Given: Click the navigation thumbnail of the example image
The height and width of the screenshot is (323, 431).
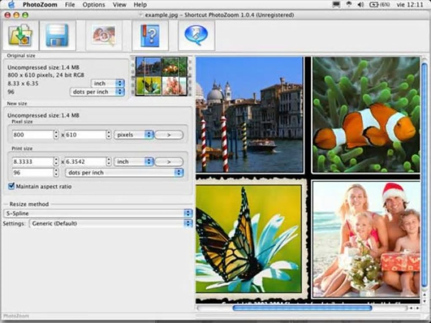Looking at the screenshot, I should pos(161,76).
